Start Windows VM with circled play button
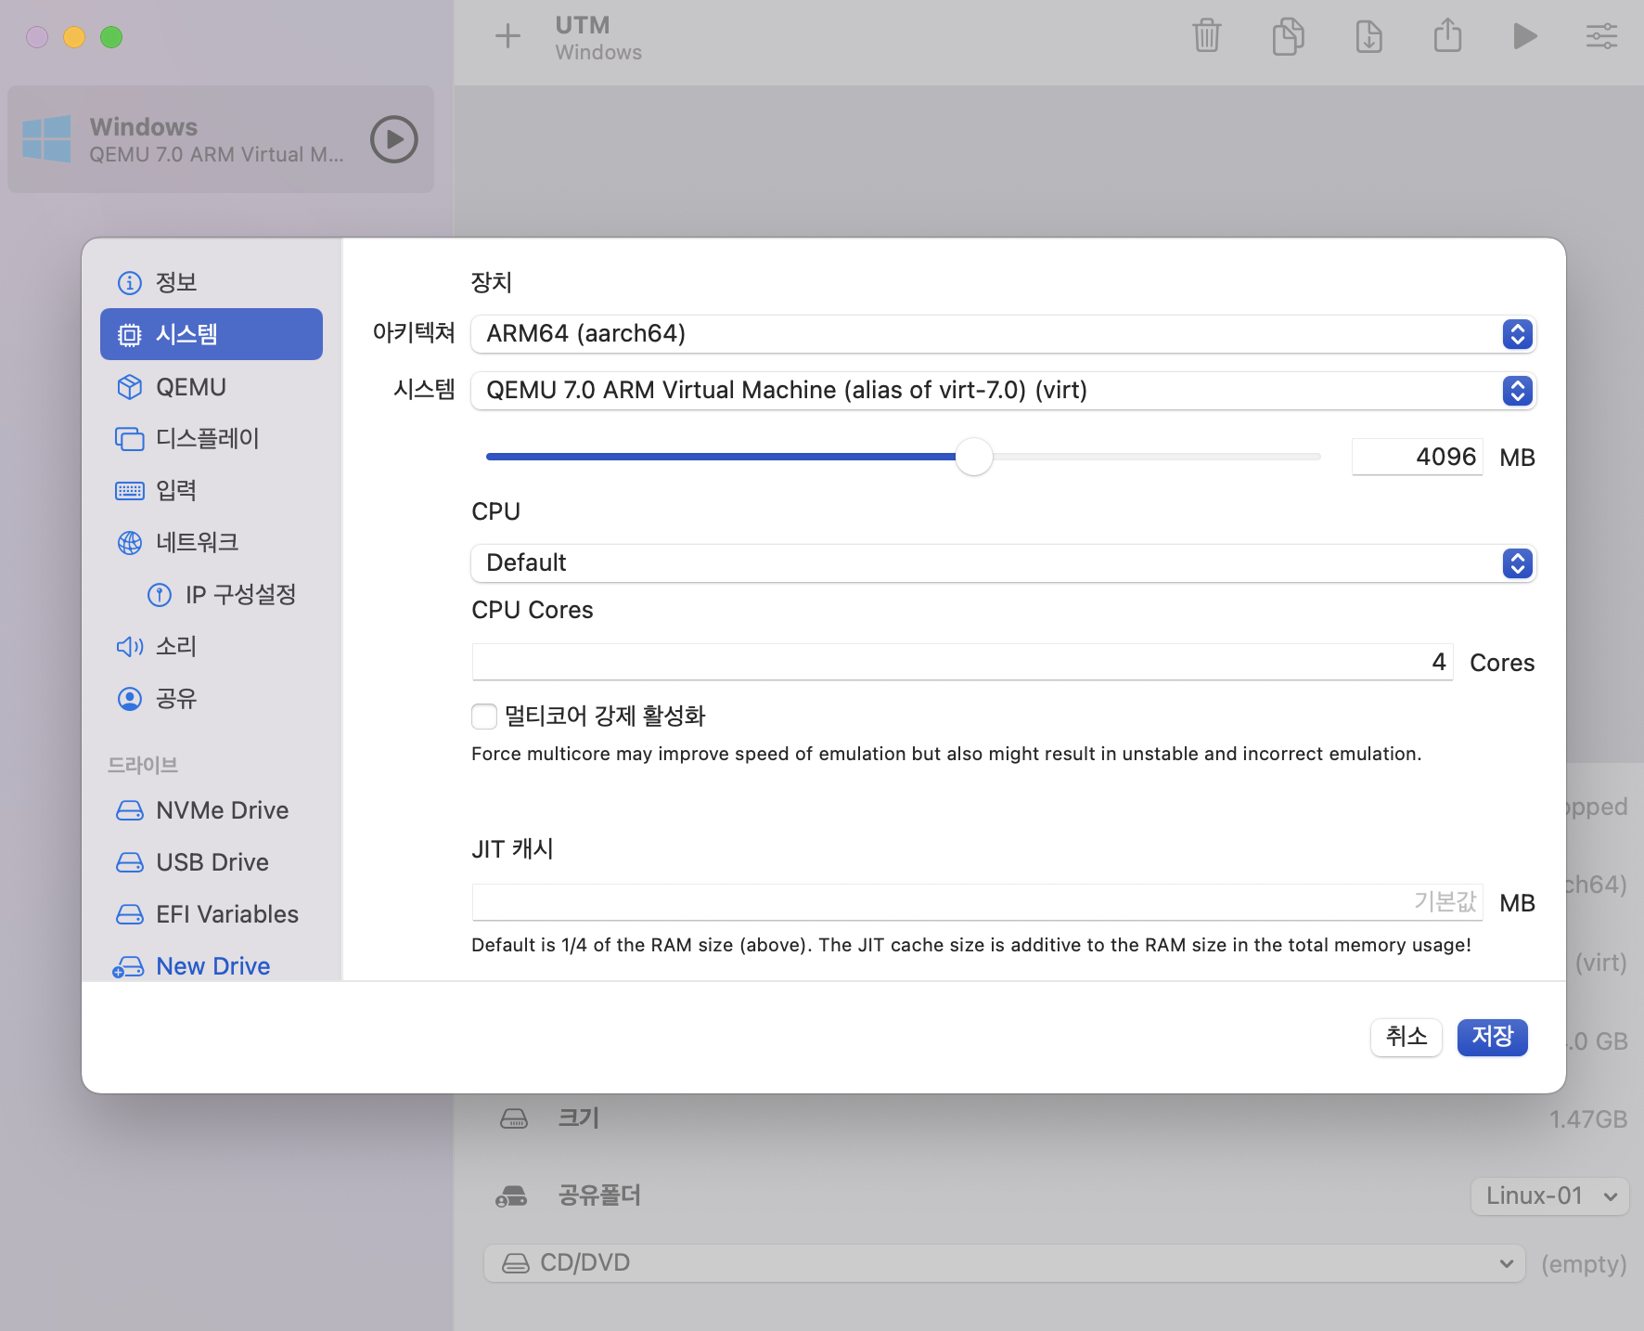 394,139
